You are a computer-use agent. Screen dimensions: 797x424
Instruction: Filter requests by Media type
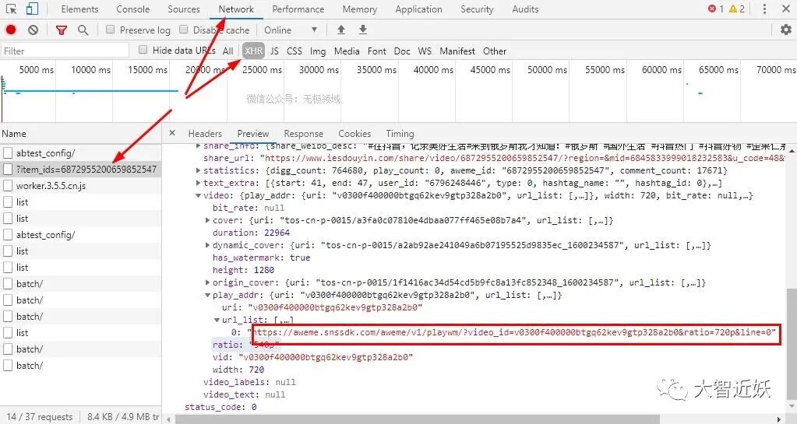[347, 51]
